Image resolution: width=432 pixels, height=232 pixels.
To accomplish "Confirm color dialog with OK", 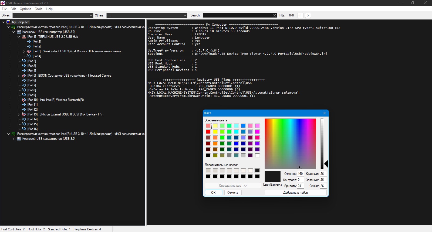I will (213, 193).
